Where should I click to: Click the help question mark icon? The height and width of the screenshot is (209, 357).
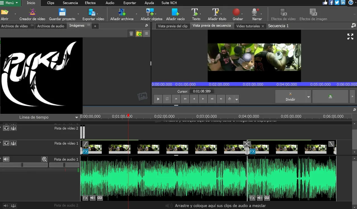click(351, 3)
